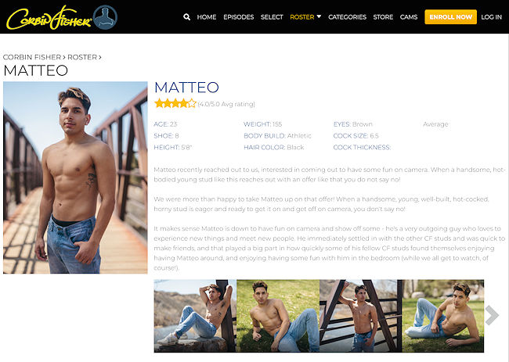Rate with the fifth empty star
The height and width of the screenshot is (362, 509).
tap(192, 104)
